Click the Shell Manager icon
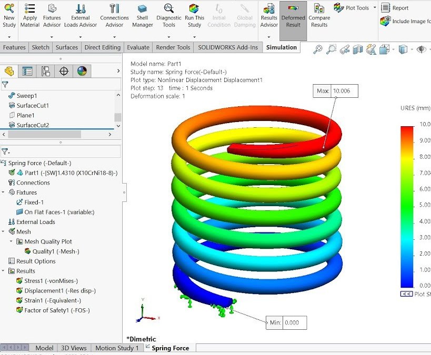The width and height of the screenshot is (431, 355). (x=142, y=14)
